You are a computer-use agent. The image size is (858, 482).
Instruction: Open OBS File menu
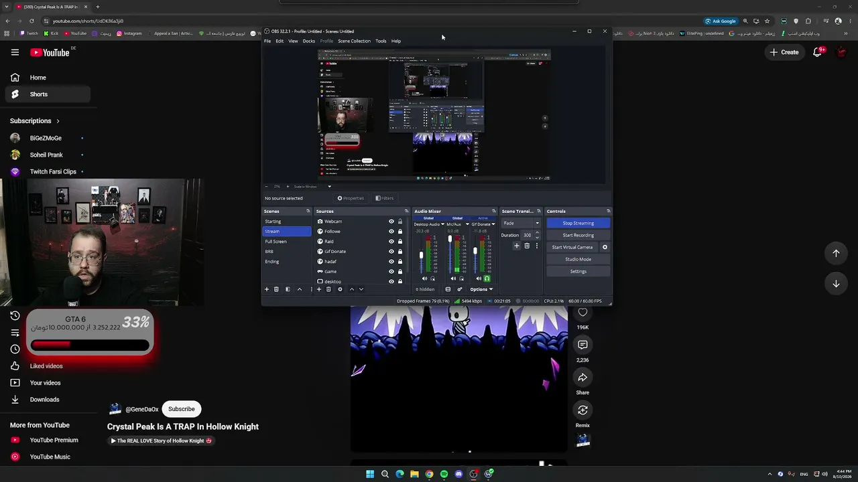[267, 42]
